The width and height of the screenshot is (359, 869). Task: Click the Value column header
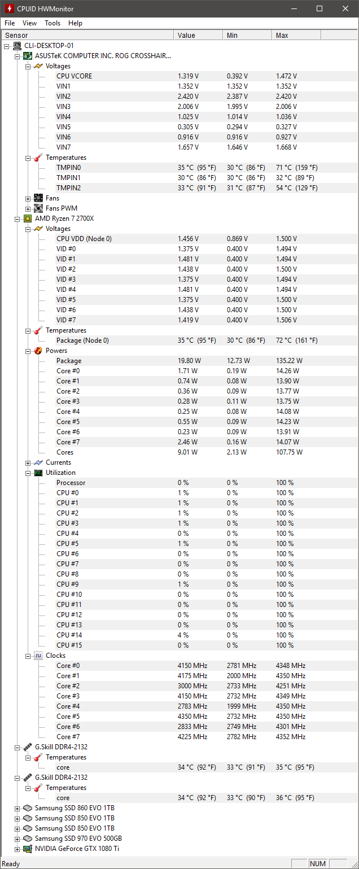click(198, 35)
